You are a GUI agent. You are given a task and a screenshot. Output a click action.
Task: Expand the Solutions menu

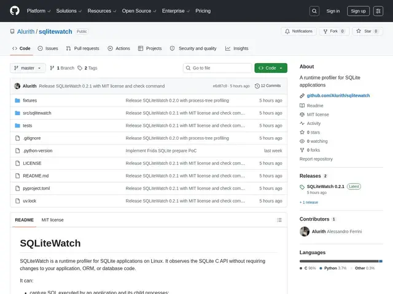(69, 11)
